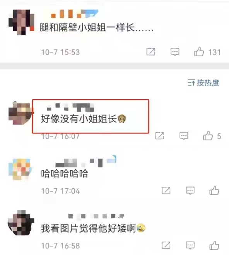Like the comment posted at 15:53
The width and height of the screenshot is (229, 255).
click(x=199, y=52)
